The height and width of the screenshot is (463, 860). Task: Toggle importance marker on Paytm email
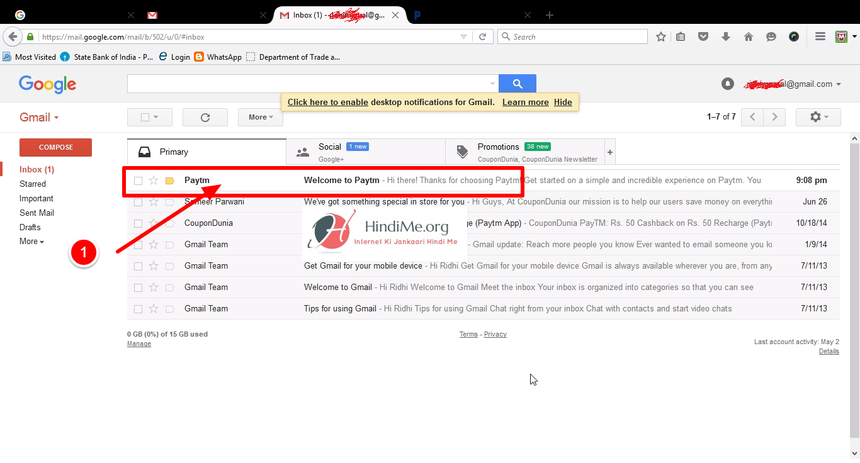point(169,181)
